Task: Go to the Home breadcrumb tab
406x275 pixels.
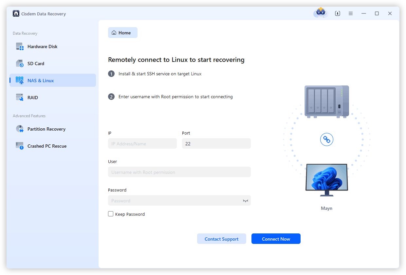Action: coord(123,33)
